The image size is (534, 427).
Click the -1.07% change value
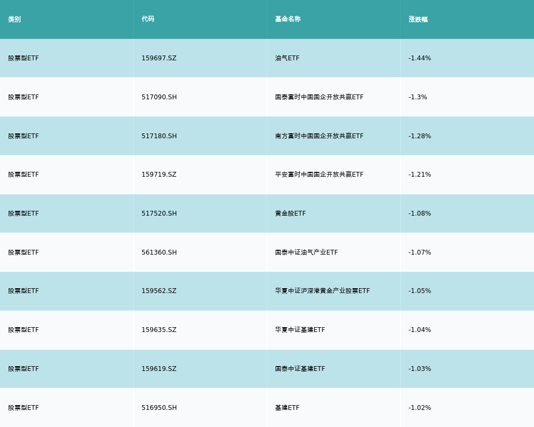[420, 252]
